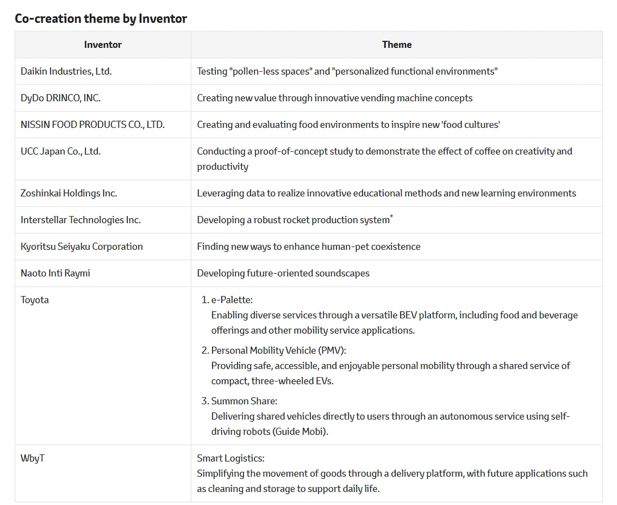Viewport: 617px width, 505px height.
Task: Click the WbyT inventor cell
Action: pyautogui.click(x=32, y=458)
